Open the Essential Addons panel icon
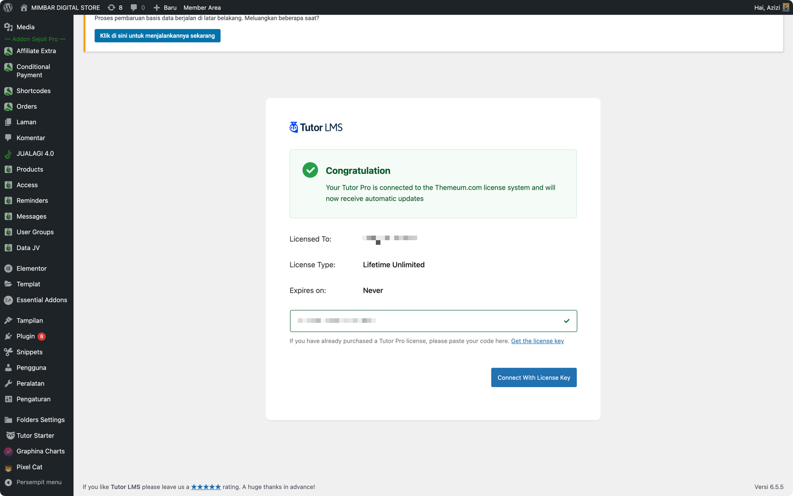Image resolution: width=793 pixels, height=496 pixels. pos(8,300)
